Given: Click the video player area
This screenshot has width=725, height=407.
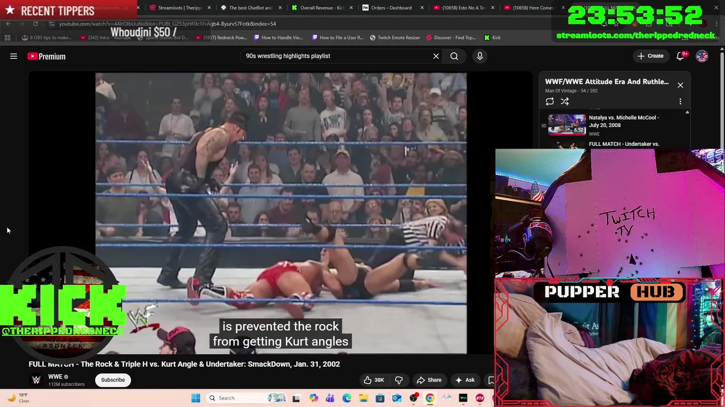Looking at the screenshot, I should coord(281,213).
